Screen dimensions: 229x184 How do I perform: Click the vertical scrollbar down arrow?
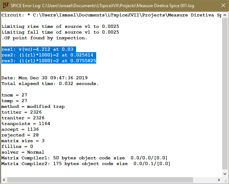[x=225, y=173]
